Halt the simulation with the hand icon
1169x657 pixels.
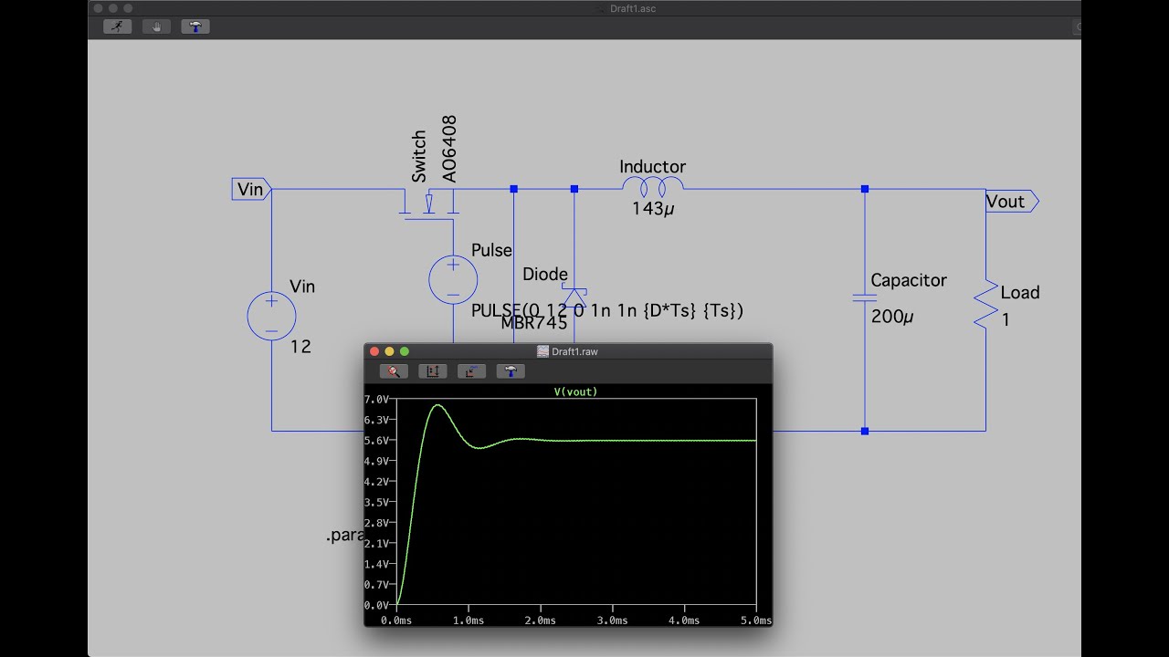[156, 26]
